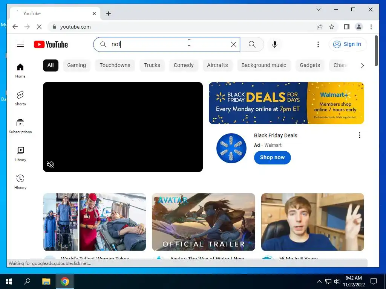
Task: Open Chrome side panel icon
Action: coord(347,27)
